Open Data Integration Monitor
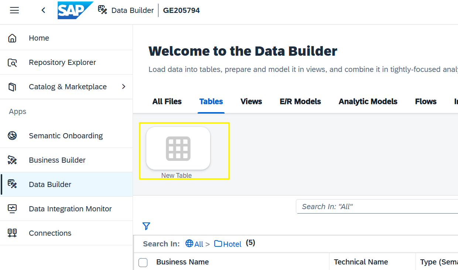Viewport: 458px width, 270px height. pos(66,209)
